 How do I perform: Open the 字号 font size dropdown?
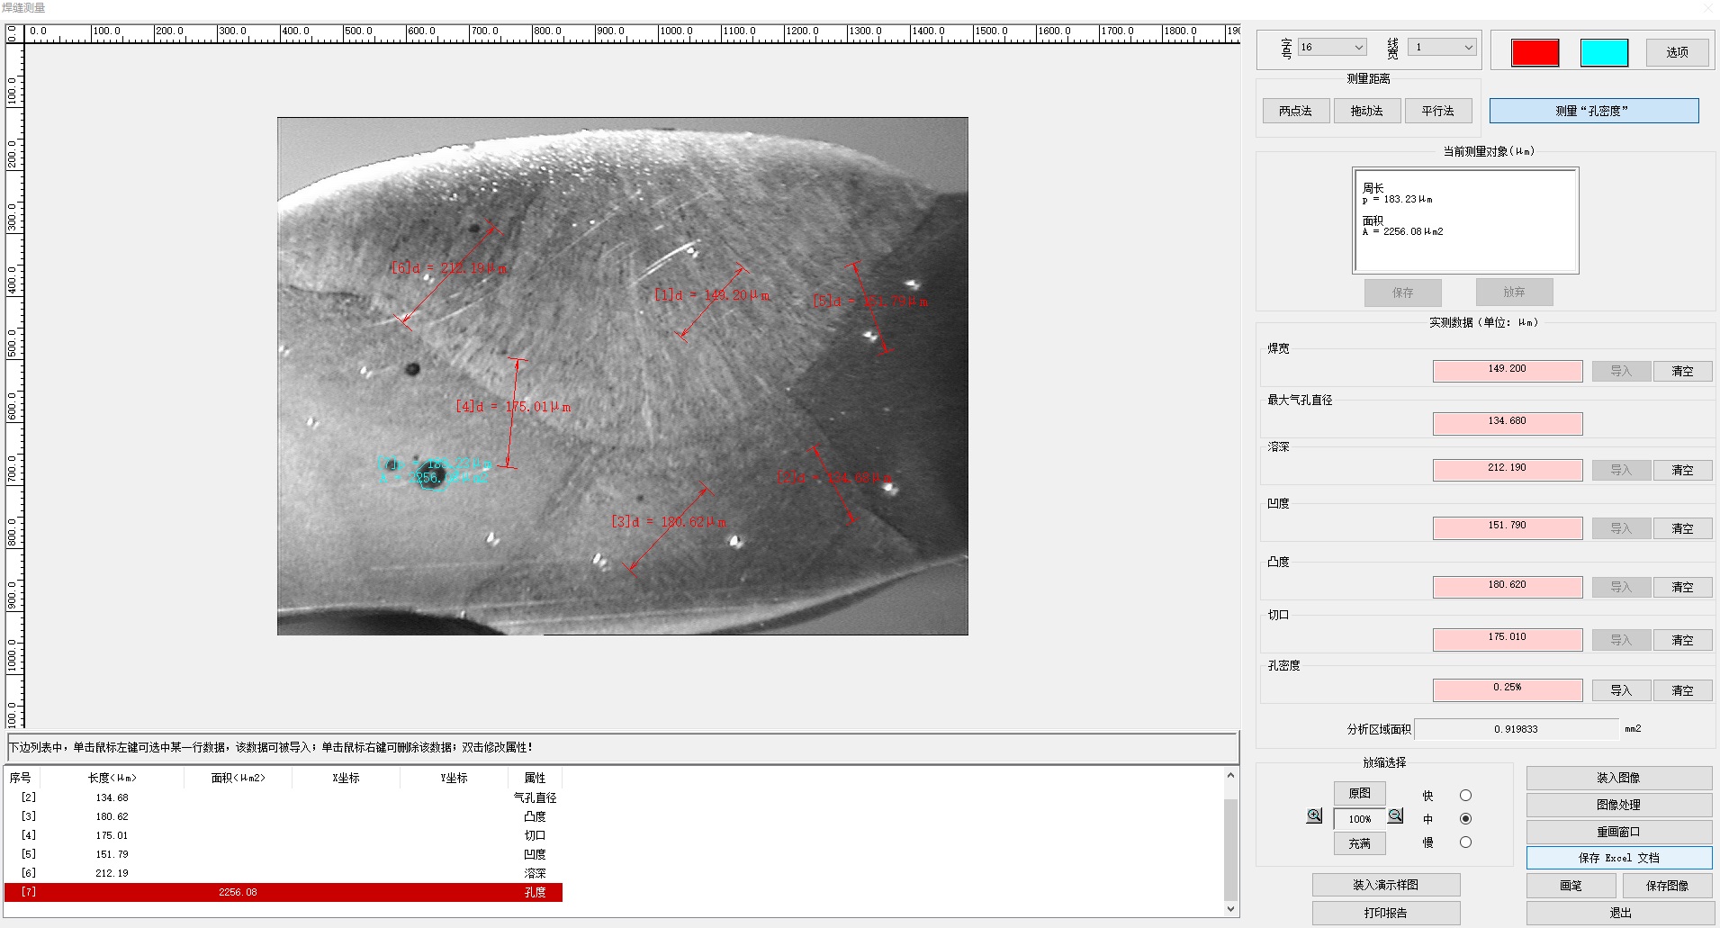(x=1332, y=47)
